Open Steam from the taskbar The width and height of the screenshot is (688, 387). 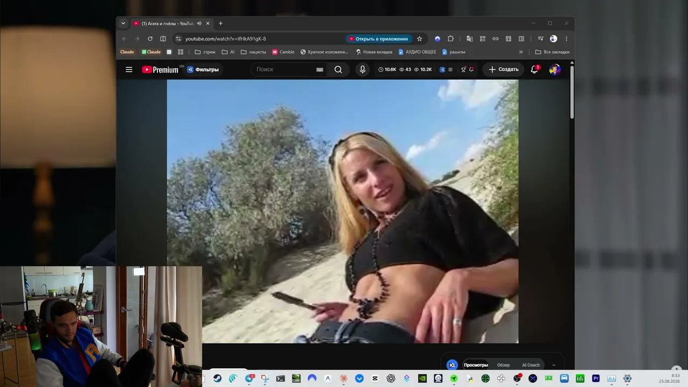tap(217, 378)
